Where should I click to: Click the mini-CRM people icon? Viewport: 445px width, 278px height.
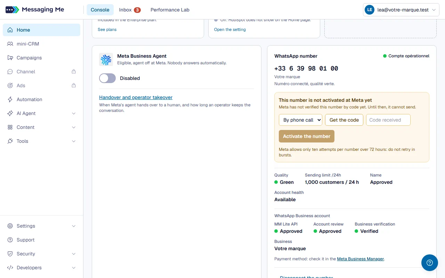tap(10, 44)
